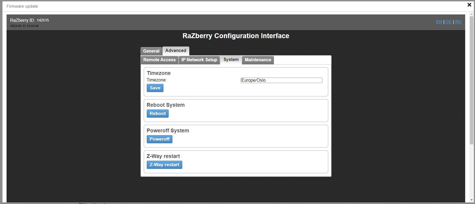The image size is (475, 204).
Task: Click the Reboot button
Action: click(158, 114)
